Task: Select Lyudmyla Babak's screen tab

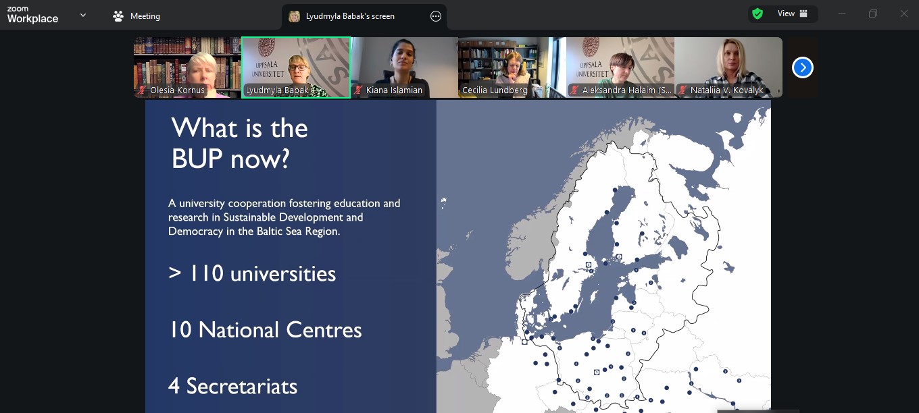Action: coord(349,16)
